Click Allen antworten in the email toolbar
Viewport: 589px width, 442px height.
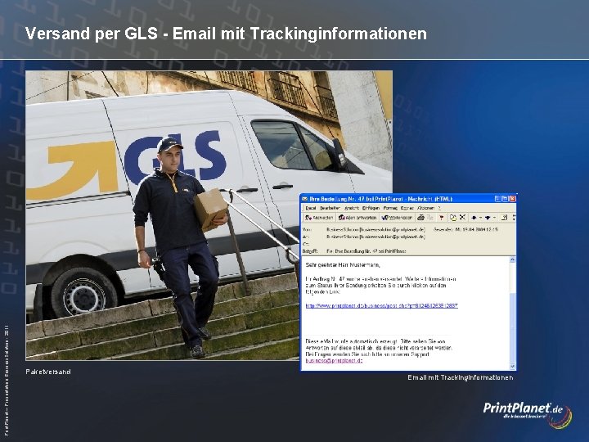(x=357, y=218)
